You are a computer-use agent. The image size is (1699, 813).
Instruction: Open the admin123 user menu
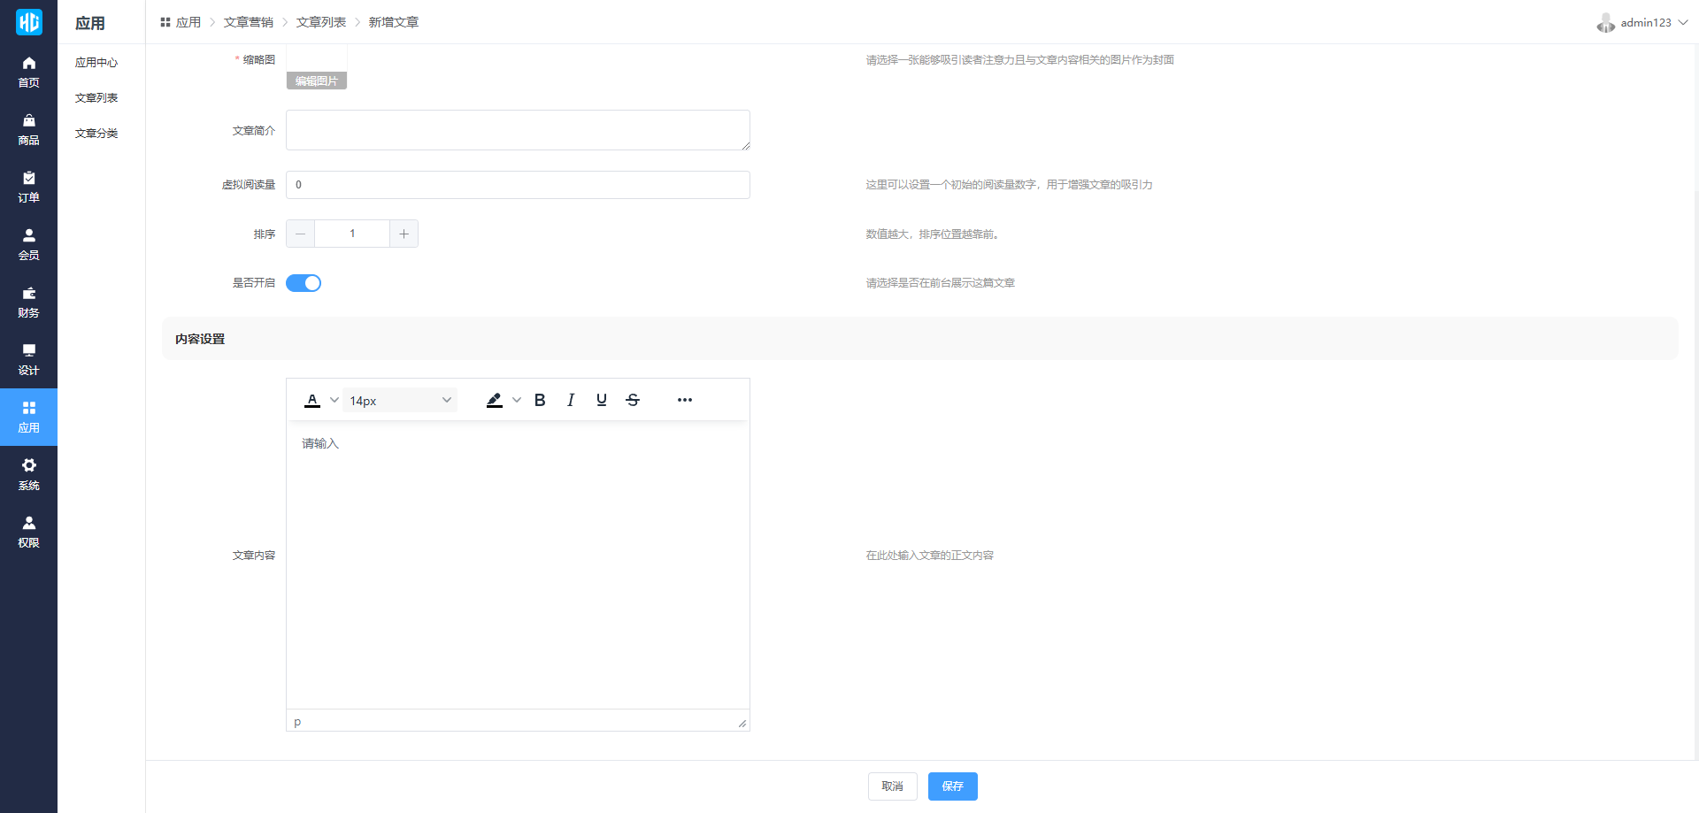click(x=1643, y=22)
